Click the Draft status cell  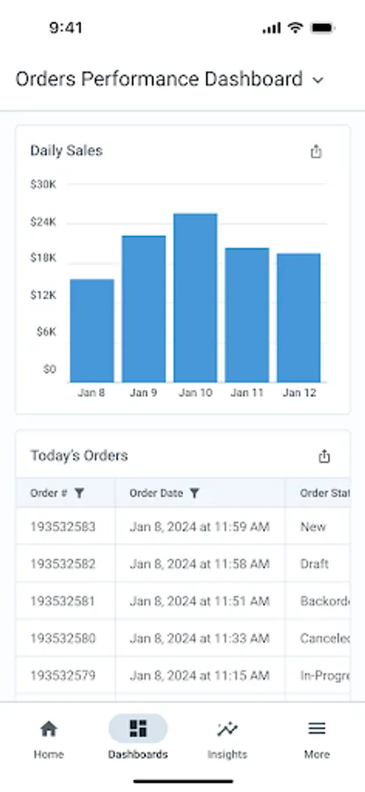click(318, 564)
